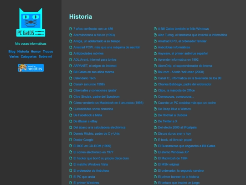246x185 pixels.
Task: Click the document icon beside 'A Bill Gates también le falla Windows'
Action: pyautogui.click(x=155, y=29)
